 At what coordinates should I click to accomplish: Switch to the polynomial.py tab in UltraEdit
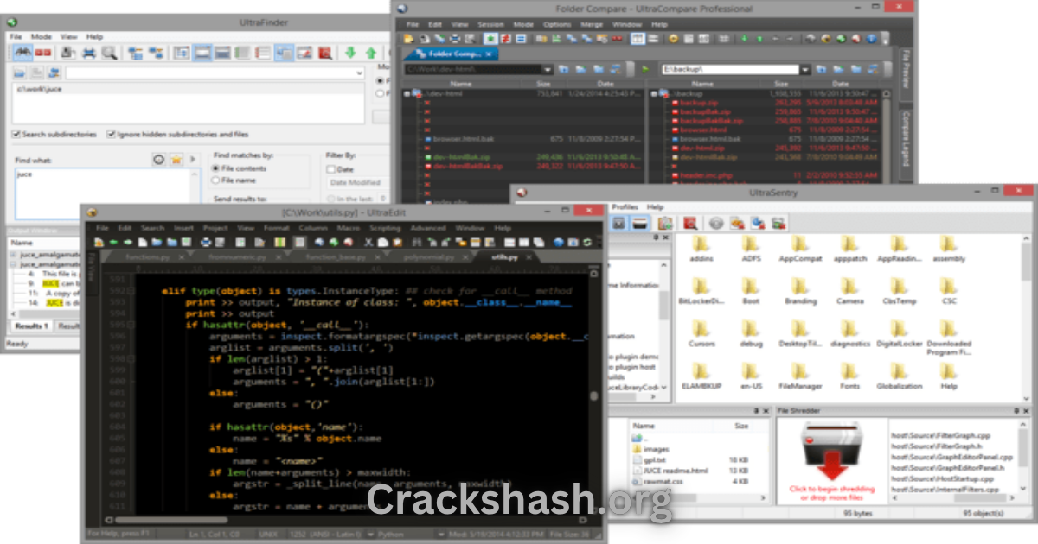(x=428, y=257)
